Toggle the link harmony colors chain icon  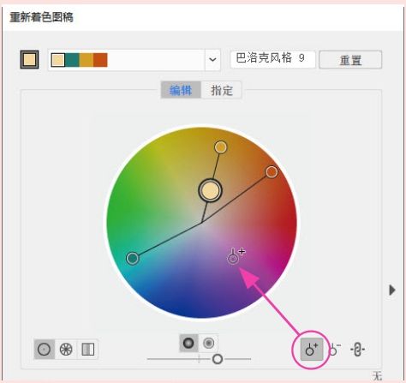coord(357,349)
